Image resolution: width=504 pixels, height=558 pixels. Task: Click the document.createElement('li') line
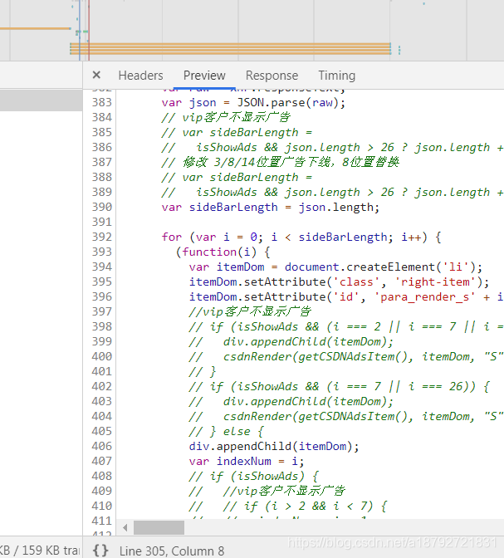pyautogui.click(x=335, y=267)
